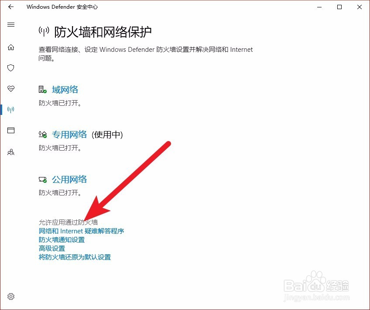Click the (使用中) label next to 专用网络
370x310 pixels.
107,135
